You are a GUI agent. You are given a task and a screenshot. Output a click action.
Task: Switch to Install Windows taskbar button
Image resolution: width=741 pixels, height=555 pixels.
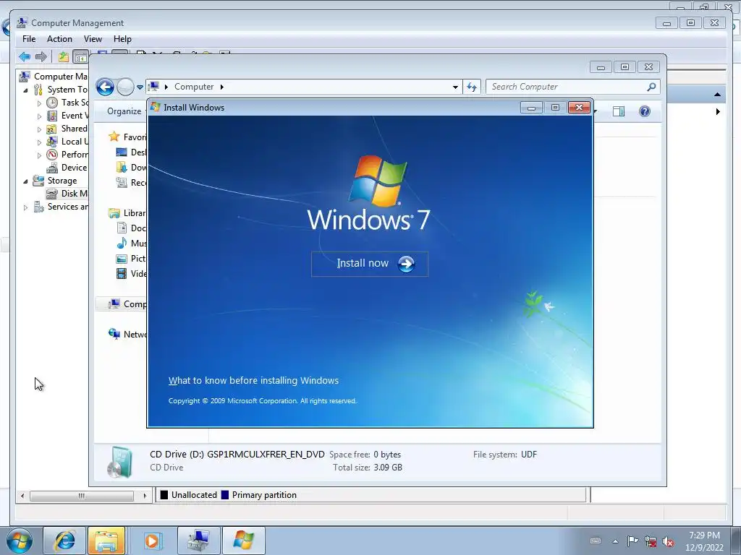point(243,541)
